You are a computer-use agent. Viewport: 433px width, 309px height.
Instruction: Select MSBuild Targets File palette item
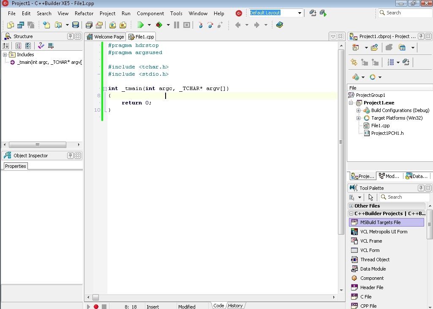point(387,222)
